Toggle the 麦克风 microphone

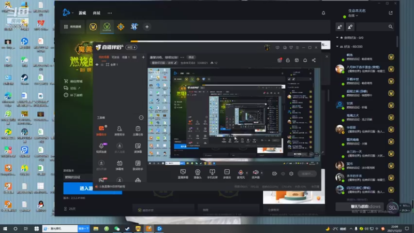(241, 174)
